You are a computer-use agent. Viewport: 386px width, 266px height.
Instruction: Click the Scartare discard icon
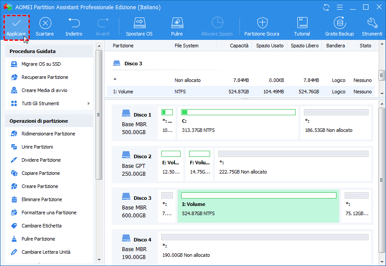(x=45, y=23)
